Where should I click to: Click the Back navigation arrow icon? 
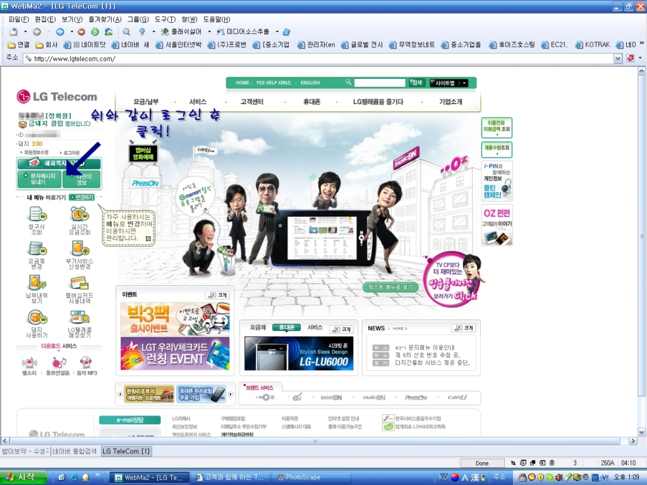point(60,32)
